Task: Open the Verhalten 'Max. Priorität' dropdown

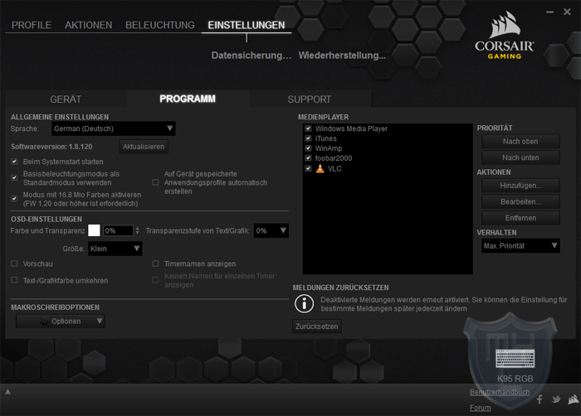Action: pyautogui.click(x=520, y=246)
